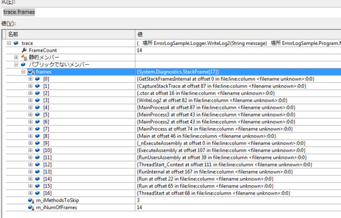341x218 pixels.
Task: Select the m_iMethodsToSkip row name
Action: 57,200
